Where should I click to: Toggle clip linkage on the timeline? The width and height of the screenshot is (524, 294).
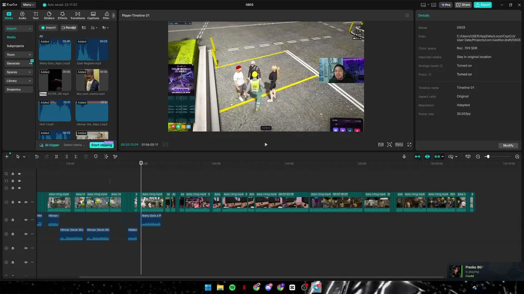437,156
